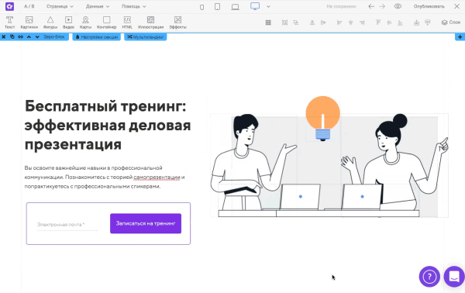
Task: Align selected elements to vertical middle
Action: coord(389,22)
